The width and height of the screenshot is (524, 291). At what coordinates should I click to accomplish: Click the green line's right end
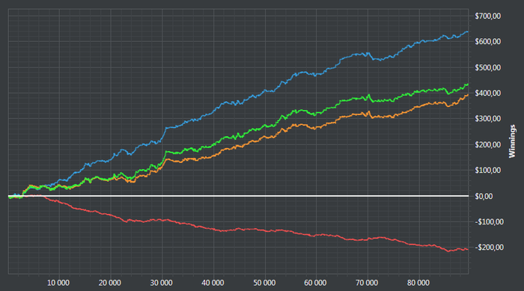click(467, 85)
